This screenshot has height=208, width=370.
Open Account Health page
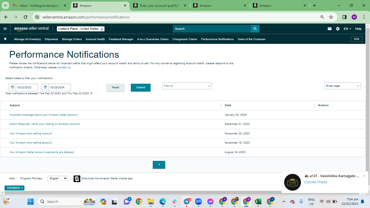pyautogui.click(x=95, y=39)
